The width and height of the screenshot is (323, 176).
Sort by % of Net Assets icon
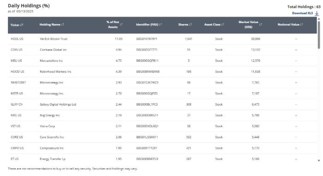coord(121,24)
